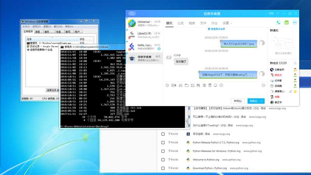Open the 设置 dropdown in QQ group tabs

227,23
